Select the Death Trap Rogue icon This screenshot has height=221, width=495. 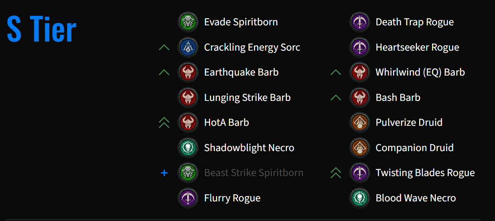coord(359,22)
